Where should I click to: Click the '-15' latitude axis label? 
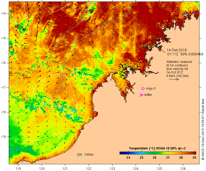click(3, 38)
